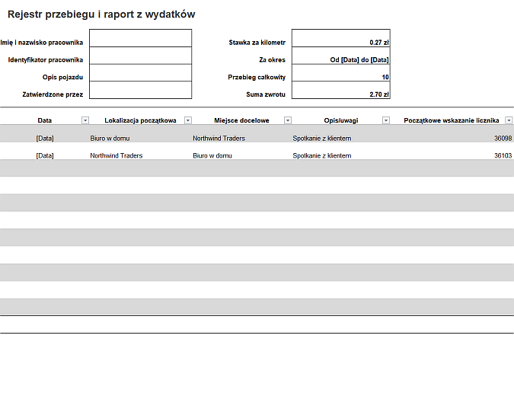Screen dimensions: 514x396
Task: Click the Zatwierdzone przez input box
Action: pyautogui.click(x=140, y=90)
